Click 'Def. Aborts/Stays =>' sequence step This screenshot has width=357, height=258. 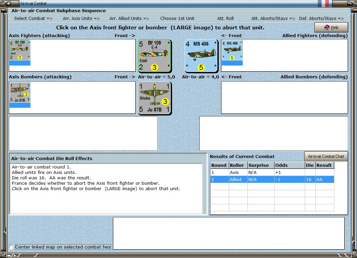pyautogui.click(x=322, y=19)
